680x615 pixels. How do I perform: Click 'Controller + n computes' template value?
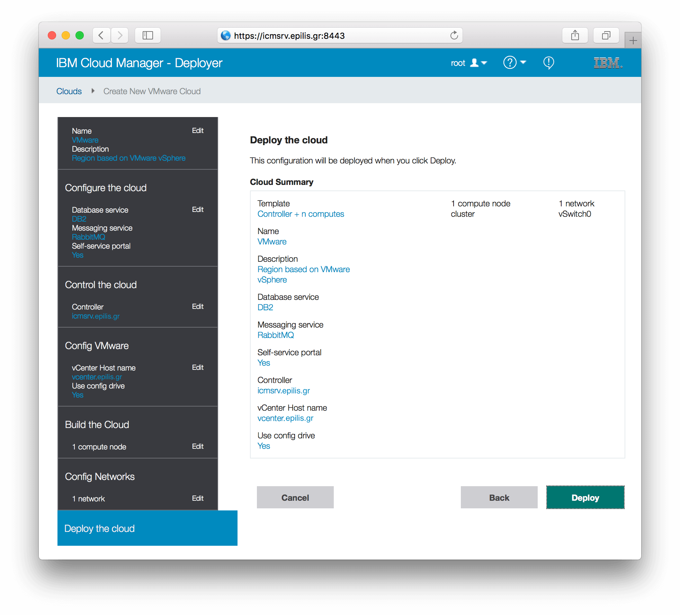pyautogui.click(x=301, y=214)
